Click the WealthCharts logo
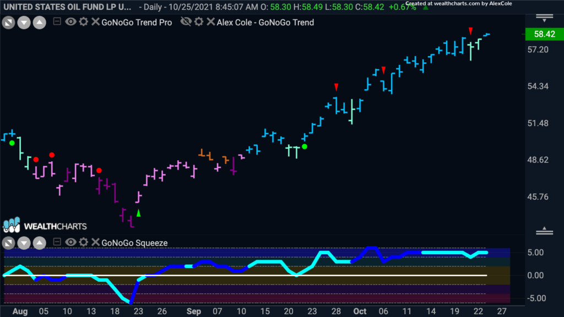 point(45,226)
